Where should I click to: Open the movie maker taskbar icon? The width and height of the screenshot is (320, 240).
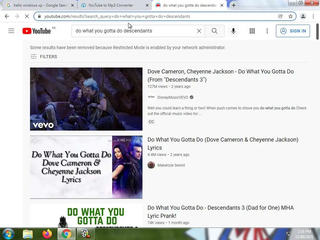point(86,234)
